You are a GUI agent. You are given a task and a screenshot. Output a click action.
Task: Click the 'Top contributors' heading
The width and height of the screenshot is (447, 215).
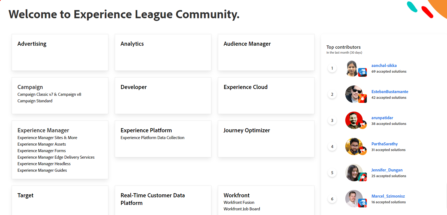pos(343,47)
